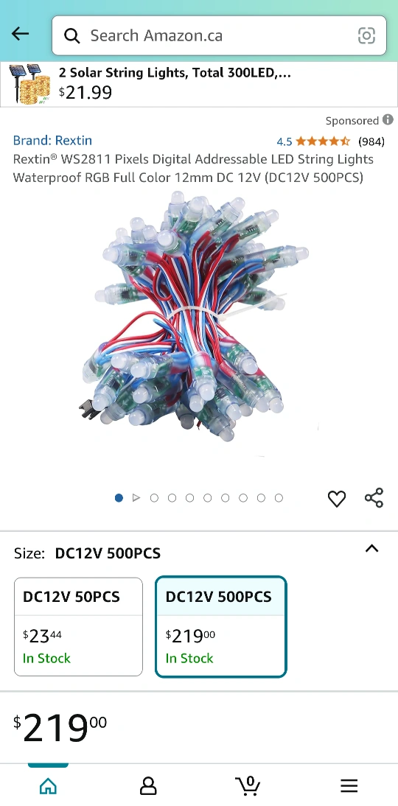Jump to last image carousel dot

(x=279, y=497)
